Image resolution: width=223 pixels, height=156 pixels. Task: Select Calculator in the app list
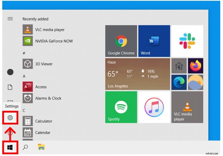tap(43, 121)
